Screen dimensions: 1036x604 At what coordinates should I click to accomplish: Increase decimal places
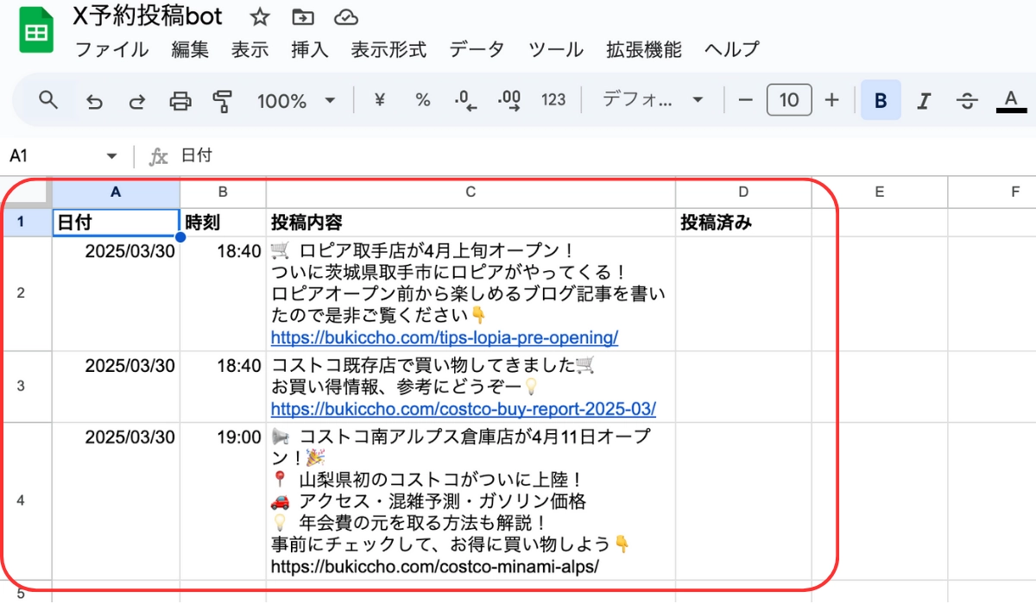[x=510, y=101]
